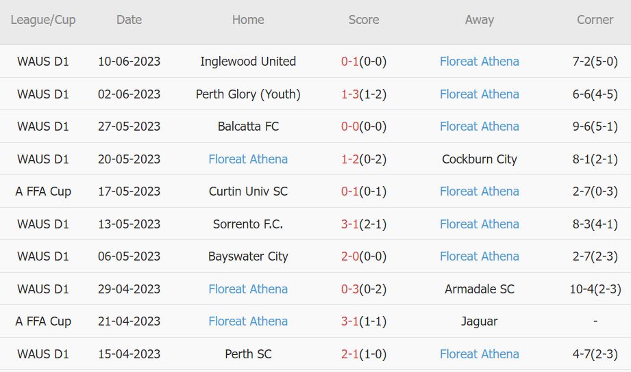Open the Balcatta FC team entry
The width and height of the screenshot is (631, 372).
click(x=248, y=127)
